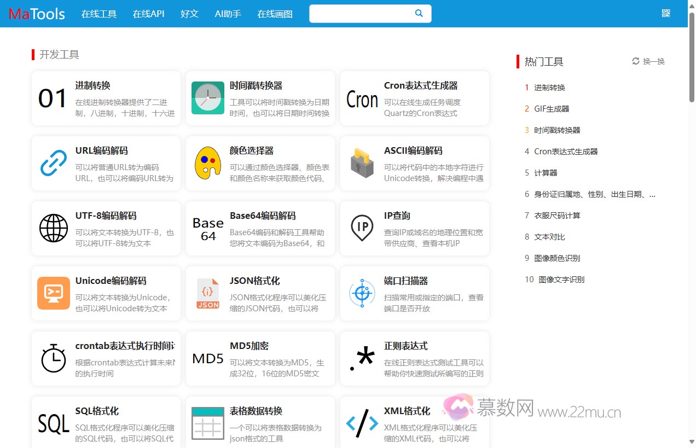Open the 端口扫描器 radar icon

362,293
